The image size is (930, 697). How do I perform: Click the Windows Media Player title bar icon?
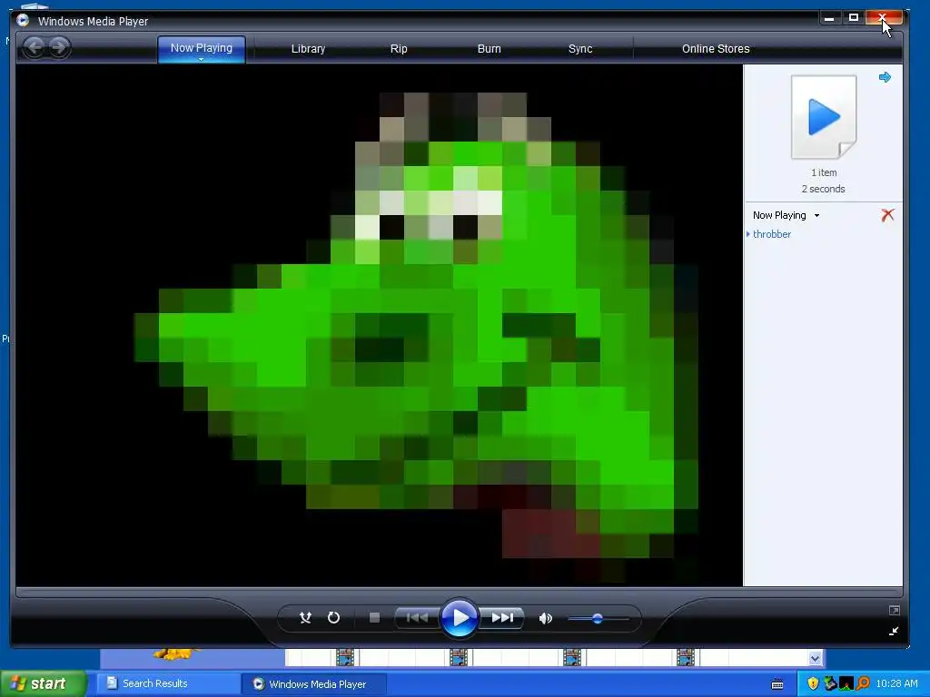point(23,21)
